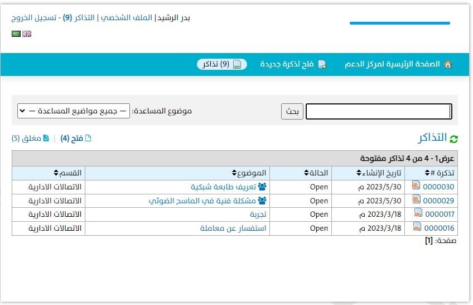This screenshot has width=473, height=305.
Task: Click the home icon beside الصفحة الرئيسية لمركز الدعم
Action: click(x=448, y=64)
